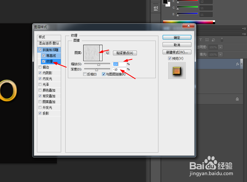
Task: Click the lock icon on the layer row
Action: tap(237, 99)
